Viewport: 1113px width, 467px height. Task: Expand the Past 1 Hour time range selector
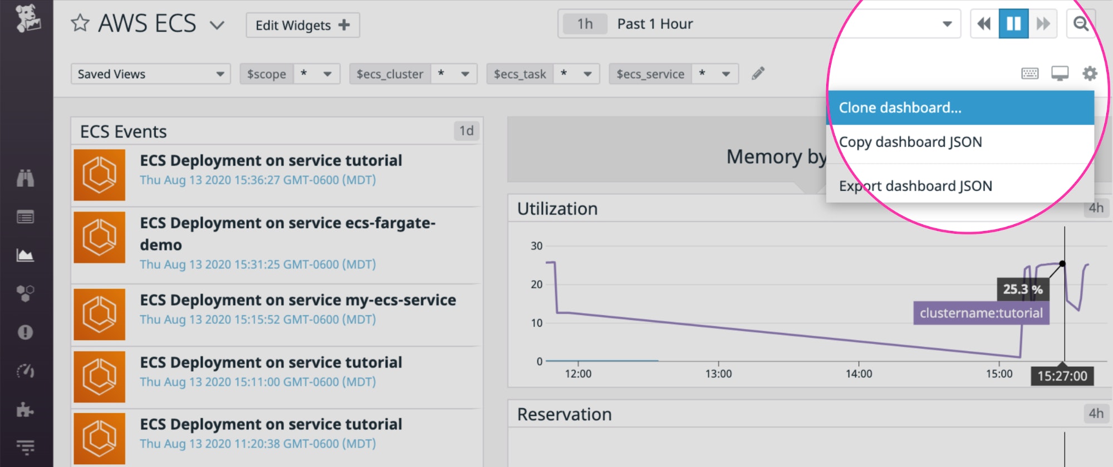pyautogui.click(x=759, y=24)
